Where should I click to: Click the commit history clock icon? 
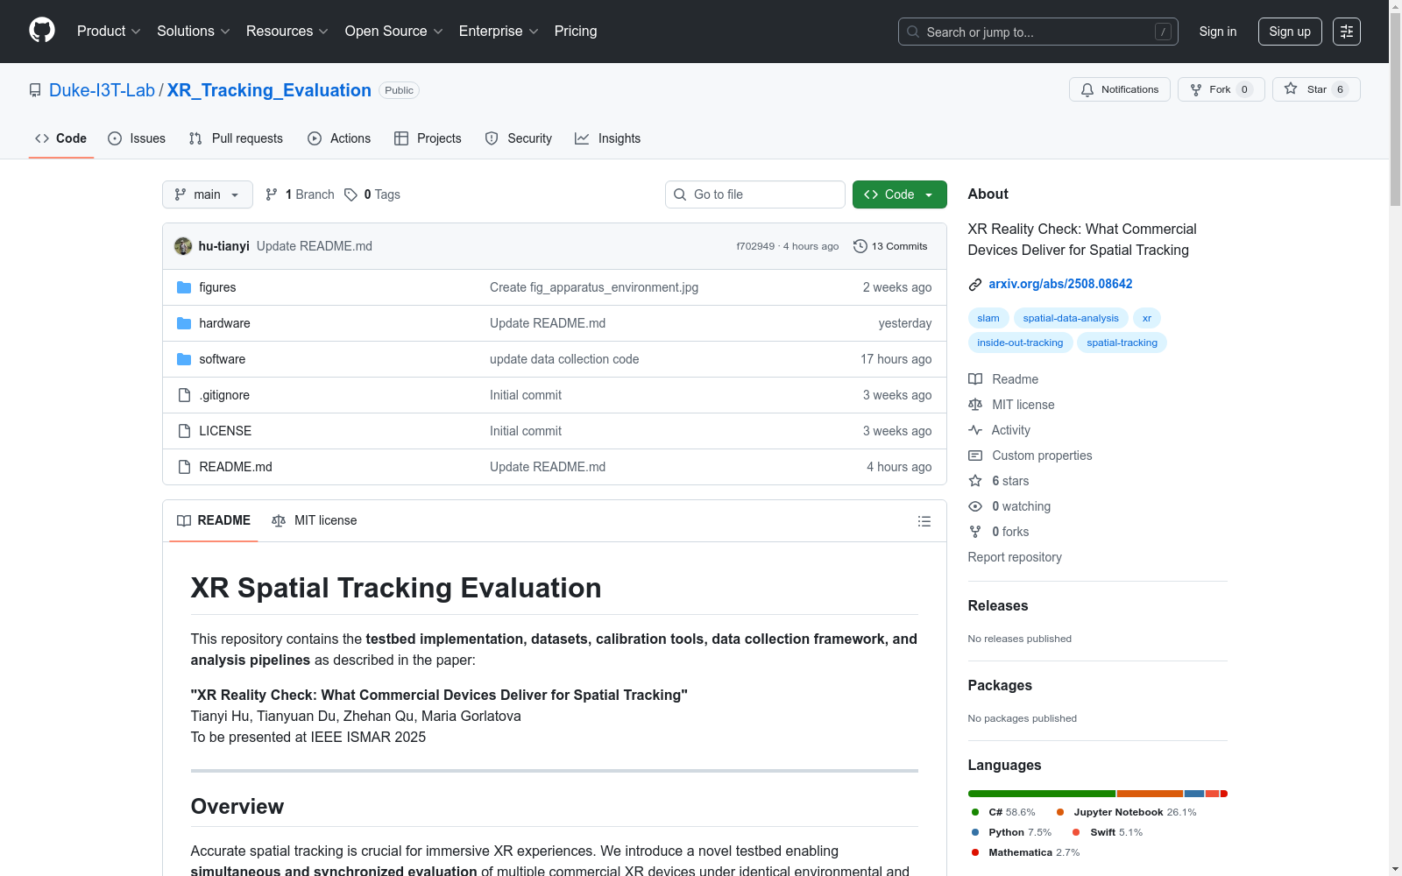[860, 246]
